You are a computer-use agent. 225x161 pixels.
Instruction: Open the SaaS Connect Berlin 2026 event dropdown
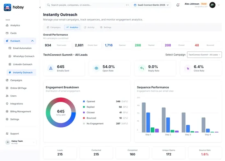click(x=152, y=5)
